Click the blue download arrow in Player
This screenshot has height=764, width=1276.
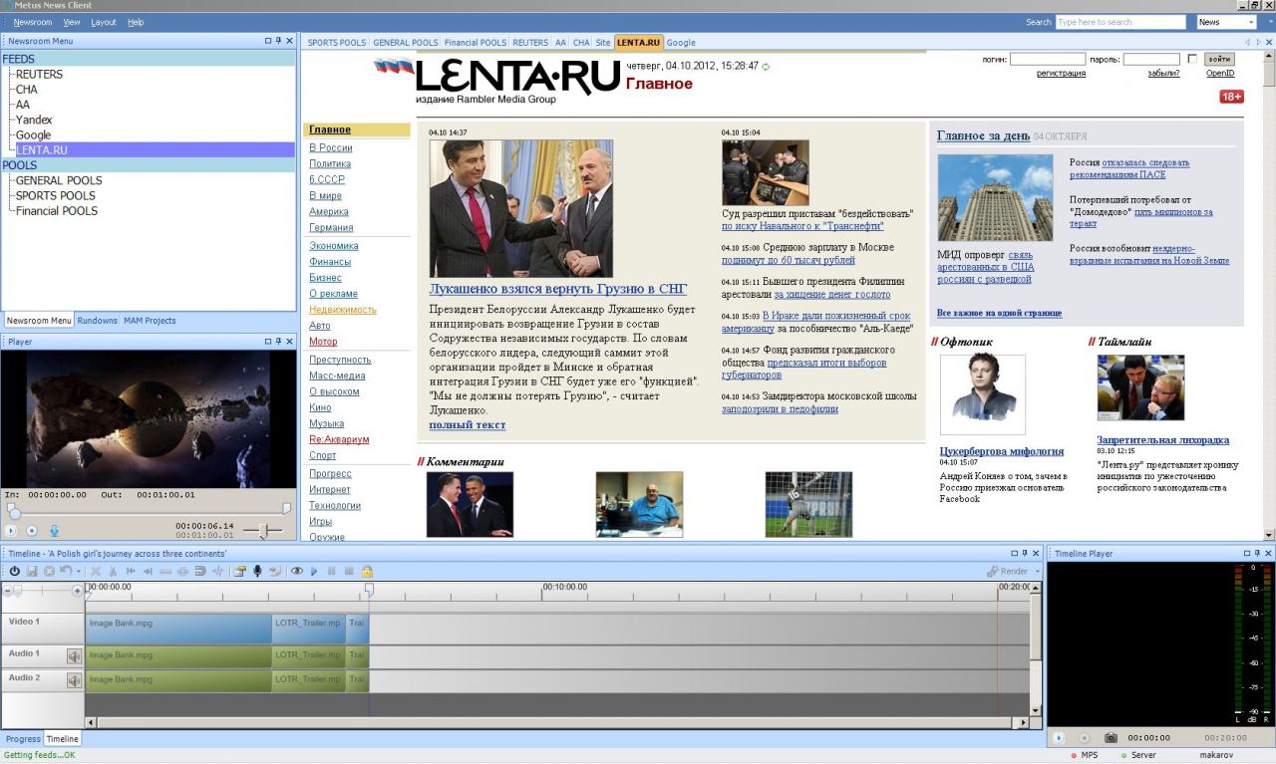(x=54, y=531)
